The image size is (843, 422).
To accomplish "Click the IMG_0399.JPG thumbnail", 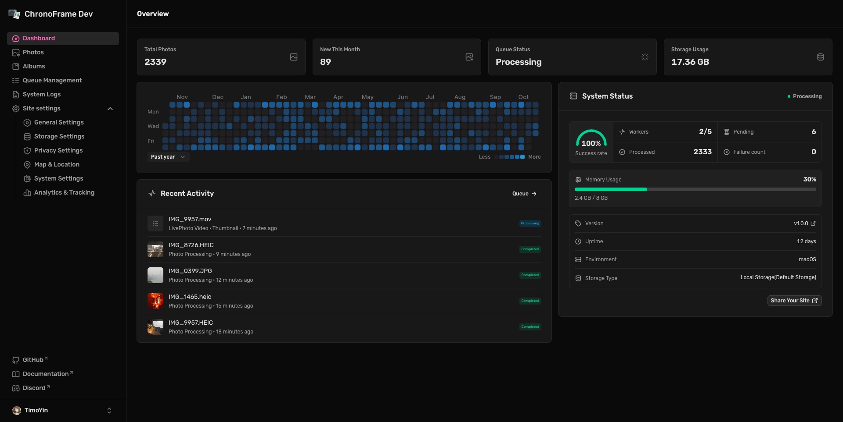I will click(155, 275).
